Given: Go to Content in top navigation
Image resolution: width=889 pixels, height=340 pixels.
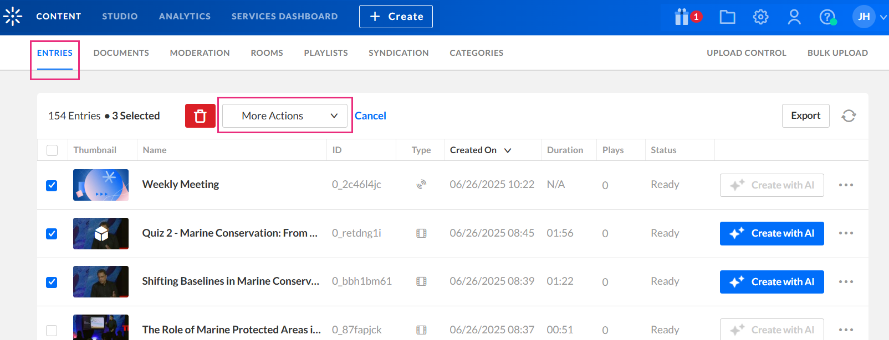Looking at the screenshot, I should point(59,17).
